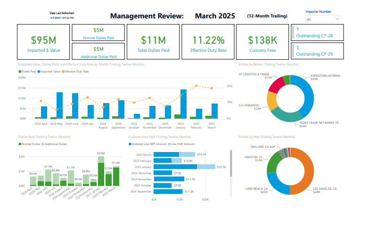Click the Customs Fees chart vertical scrollbar

tap(230, 164)
